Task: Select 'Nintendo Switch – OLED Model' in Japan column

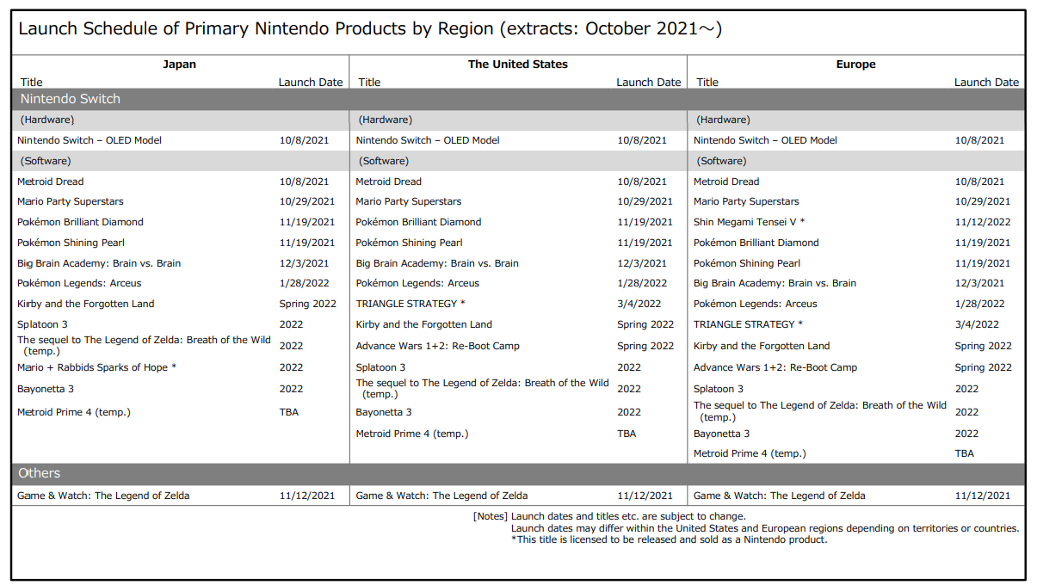Action: click(x=90, y=140)
